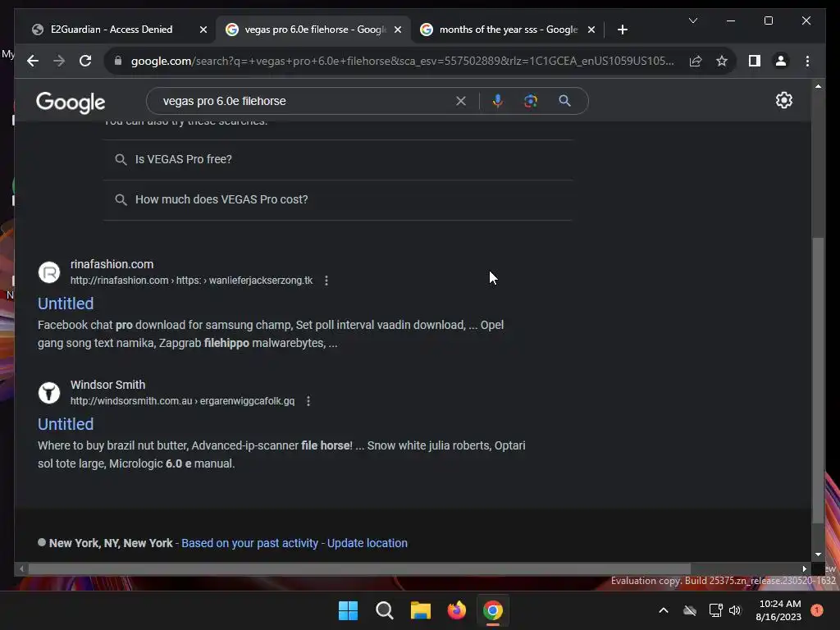Click the address bar URL

click(402, 61)
